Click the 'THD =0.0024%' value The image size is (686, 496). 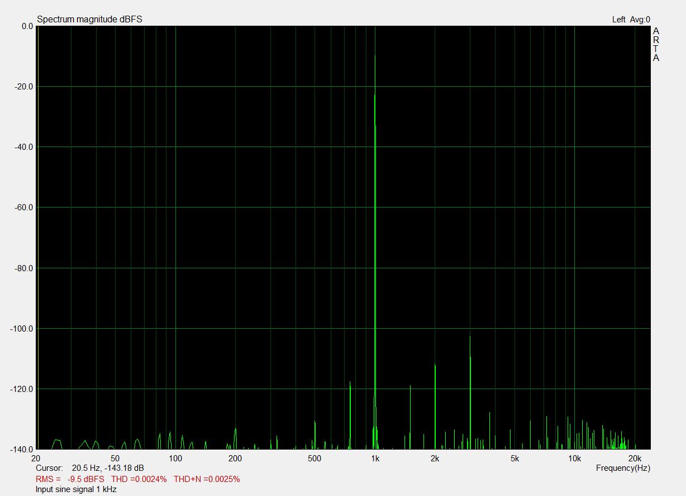pos(139,479)
